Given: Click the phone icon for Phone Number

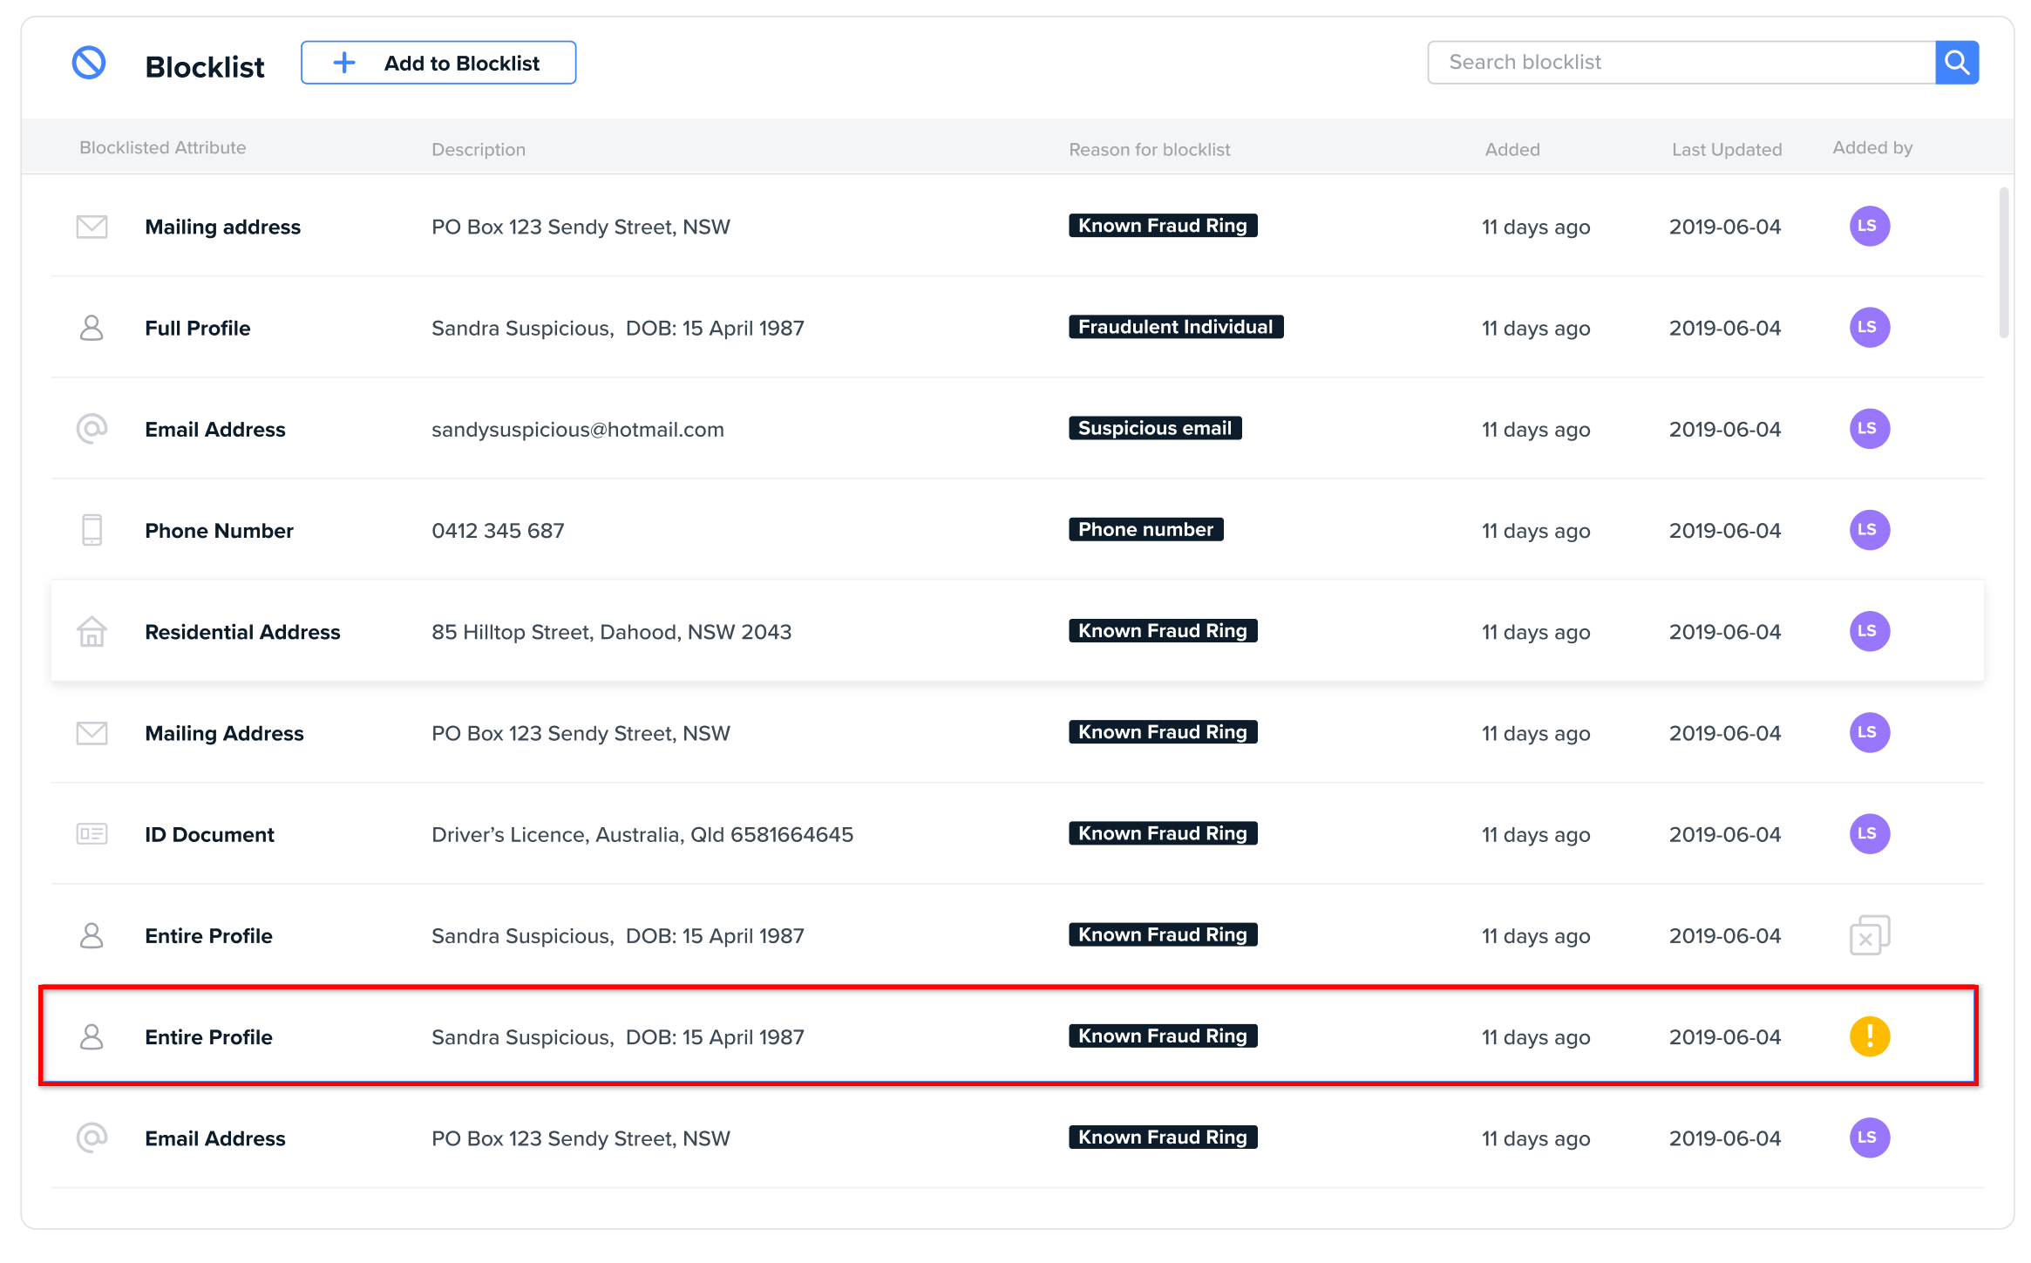Looking at the screenshot, I should pos(92,530).
